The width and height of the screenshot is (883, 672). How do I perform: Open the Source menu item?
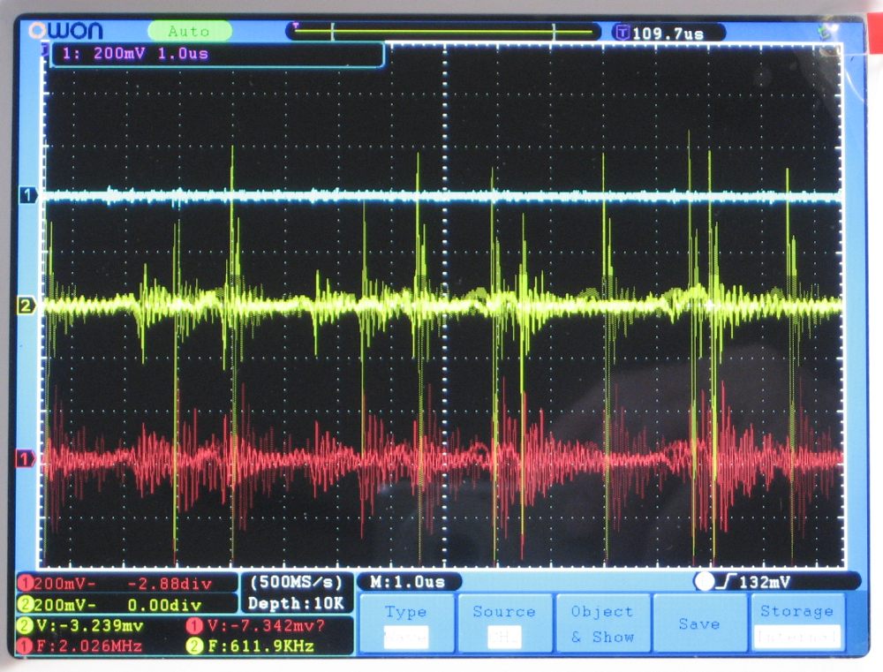click(504, 623)
